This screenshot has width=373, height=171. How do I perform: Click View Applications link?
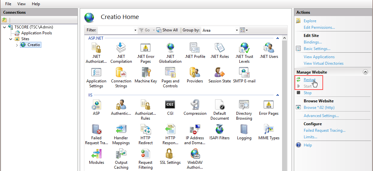tap(319, 57)
